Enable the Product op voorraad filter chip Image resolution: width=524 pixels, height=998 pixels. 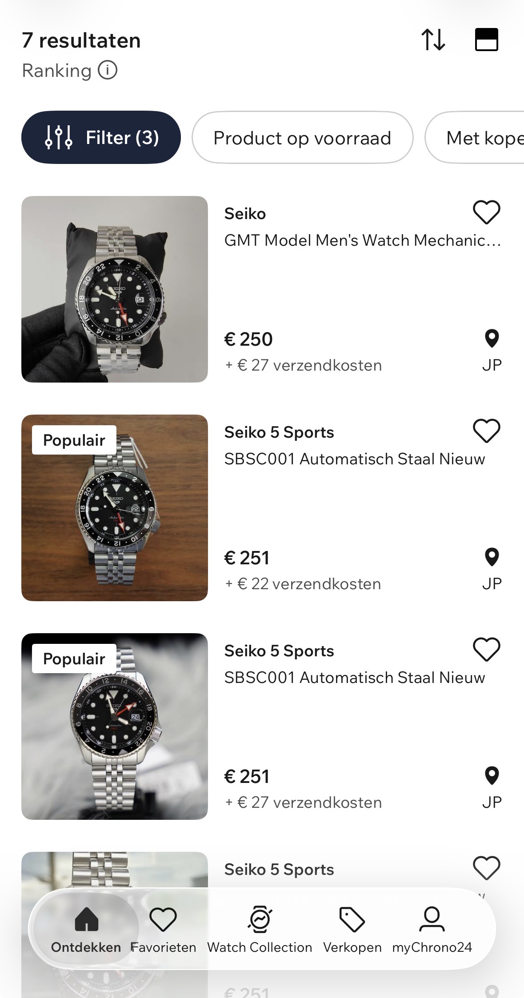click(302, 138)
